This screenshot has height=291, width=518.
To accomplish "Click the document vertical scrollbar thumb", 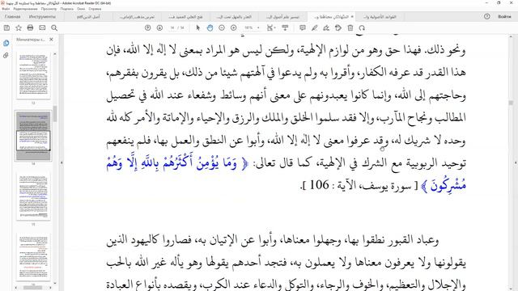I will coord(511,103).
